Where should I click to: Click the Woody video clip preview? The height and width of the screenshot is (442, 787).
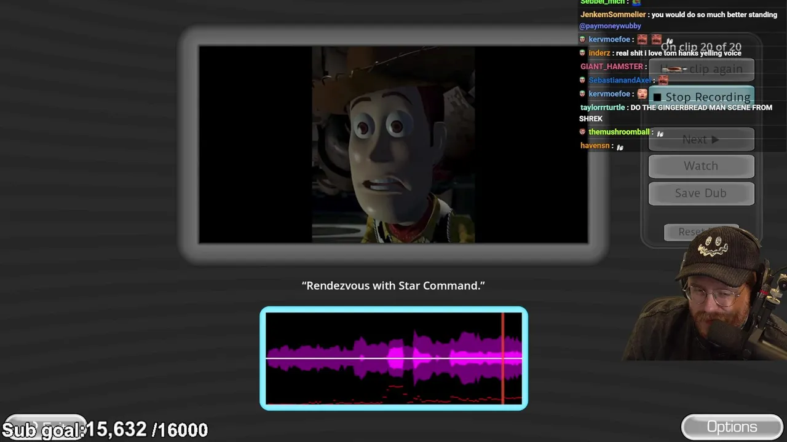coord(393,145)
